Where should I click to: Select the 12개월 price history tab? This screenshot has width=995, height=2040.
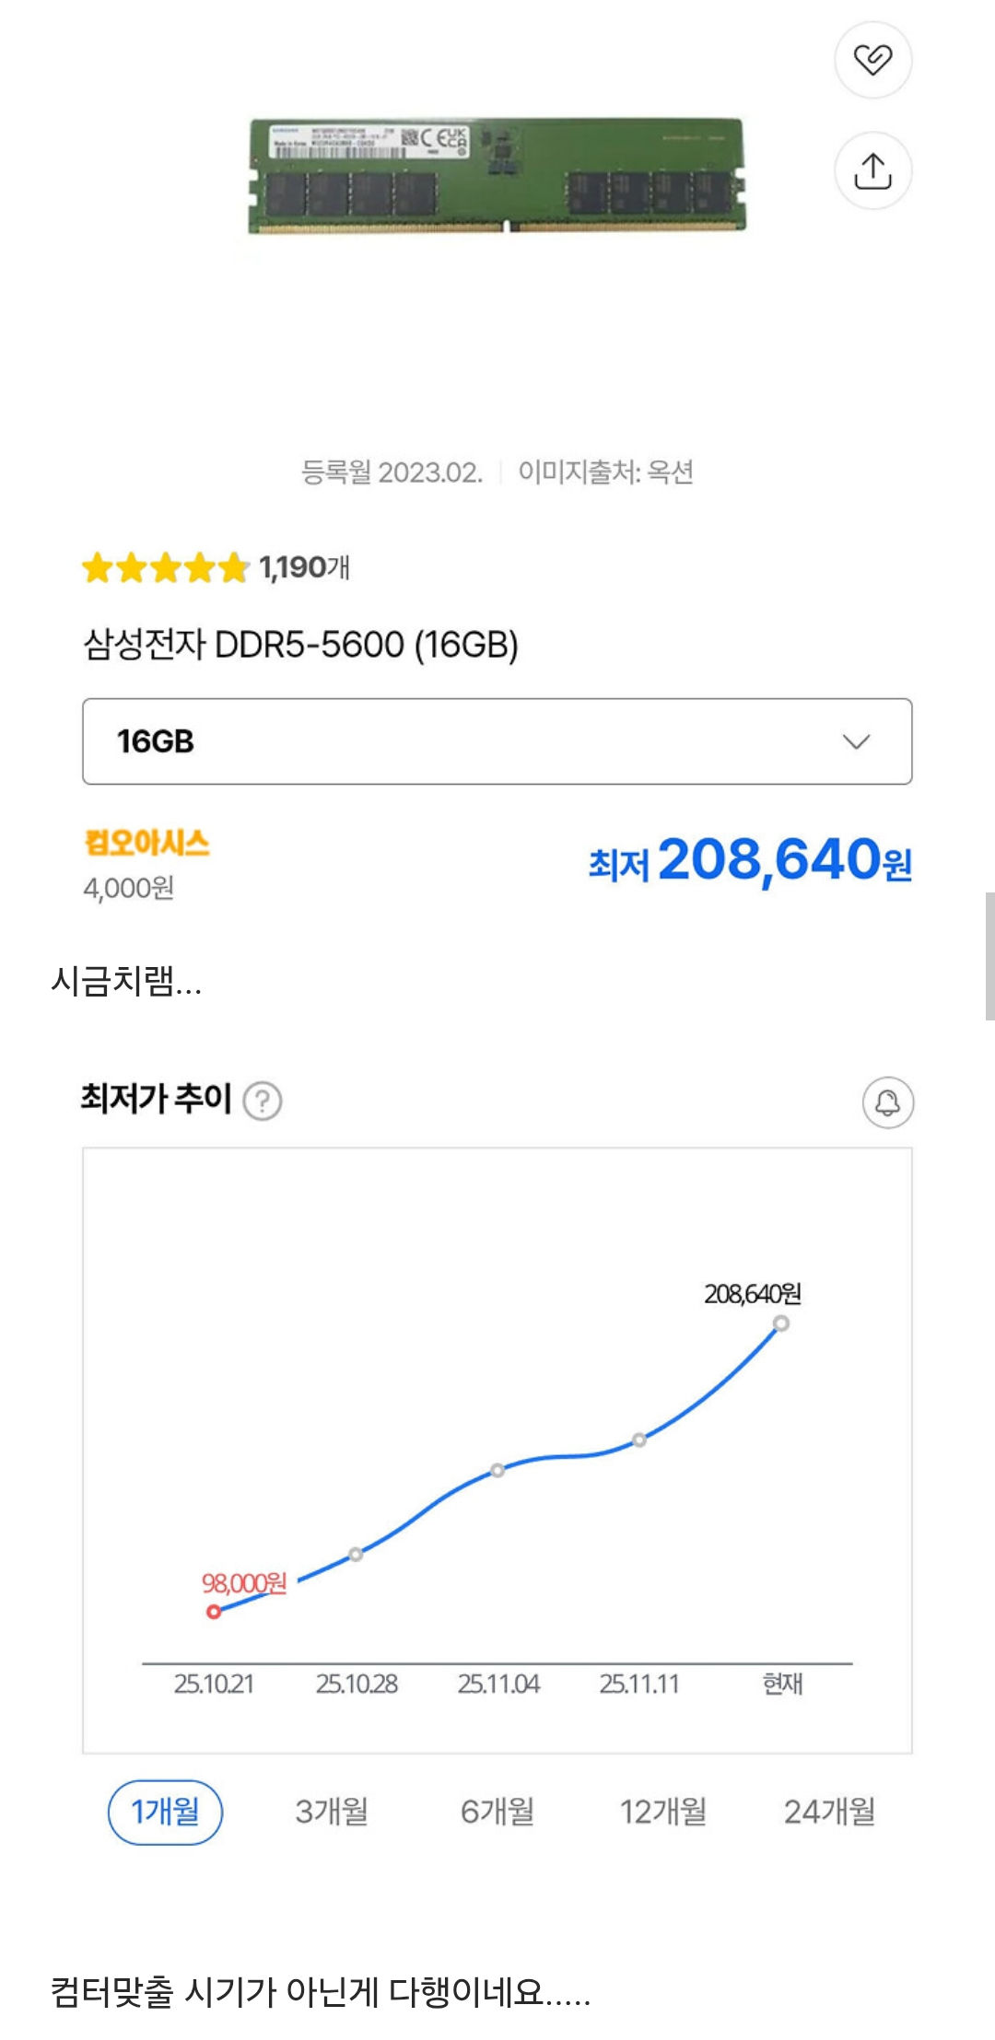(x=663, y=1812)
